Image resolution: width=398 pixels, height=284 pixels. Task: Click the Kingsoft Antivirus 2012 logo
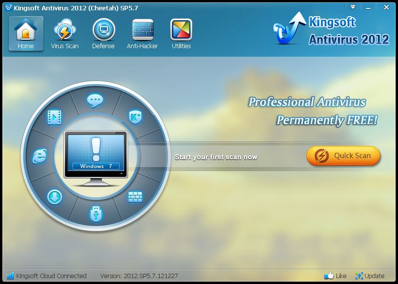pyautogui.click(x=331, y=30)
